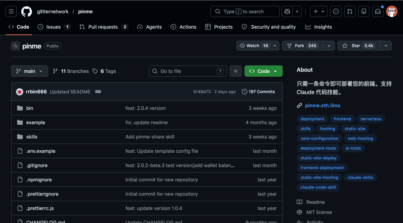403x223 pixels.
Task: Open Copilot chat icon
Action: pos(287,12)
